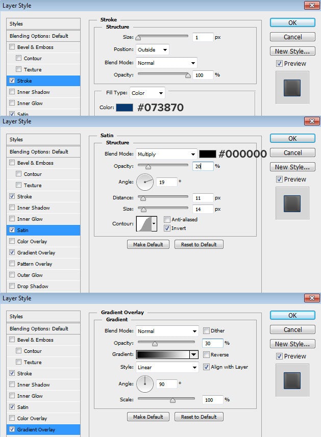The width and height of the screenshot is (321, 437).
Task: Click Gradient Overlay Scale input field
Action: (x=213, y=400)
